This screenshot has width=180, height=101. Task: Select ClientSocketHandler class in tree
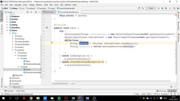32,64
